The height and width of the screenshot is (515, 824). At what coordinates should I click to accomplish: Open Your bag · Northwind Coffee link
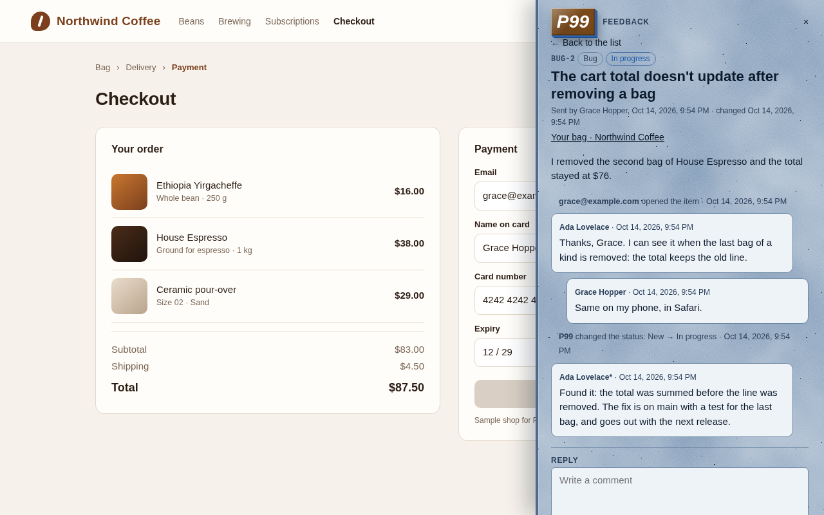click(608, 137)
